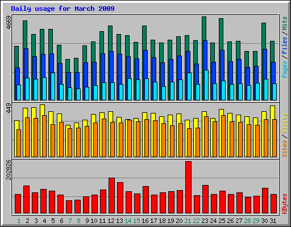This screenshot has width=291, height=227.
Task: Click the red KBytes bar for day 7
Action: point(69,207)
